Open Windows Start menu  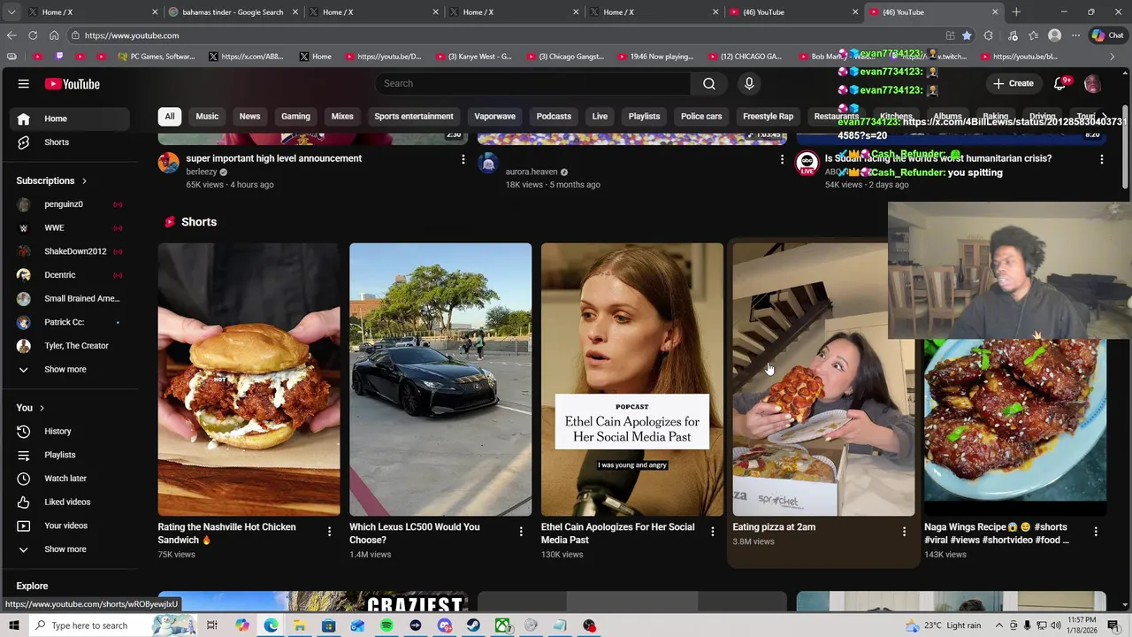pyautogui.click(x=13, y=625)
